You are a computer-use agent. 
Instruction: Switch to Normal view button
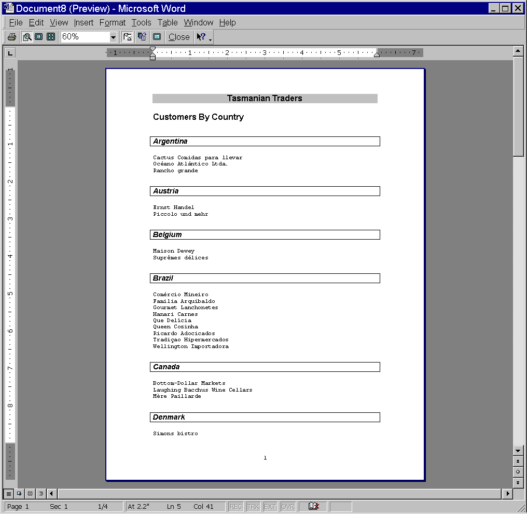(x=9, y=493)
